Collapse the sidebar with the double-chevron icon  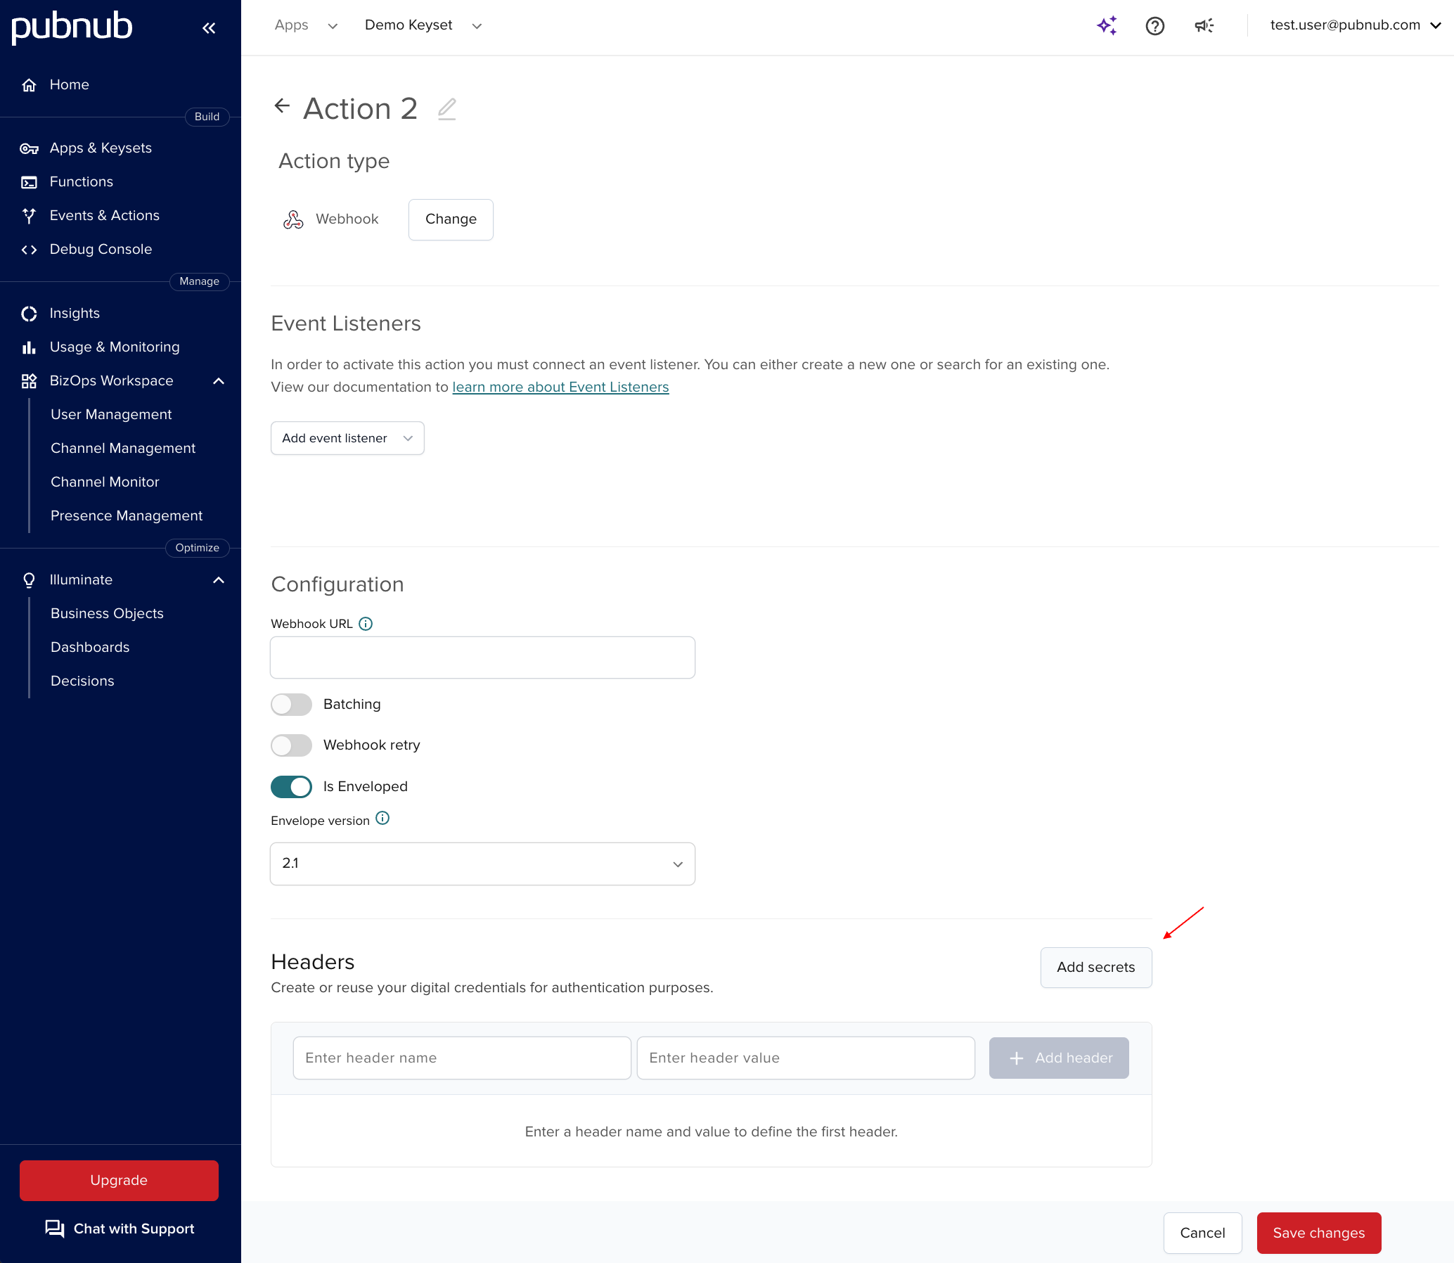[x=209, y=28]
